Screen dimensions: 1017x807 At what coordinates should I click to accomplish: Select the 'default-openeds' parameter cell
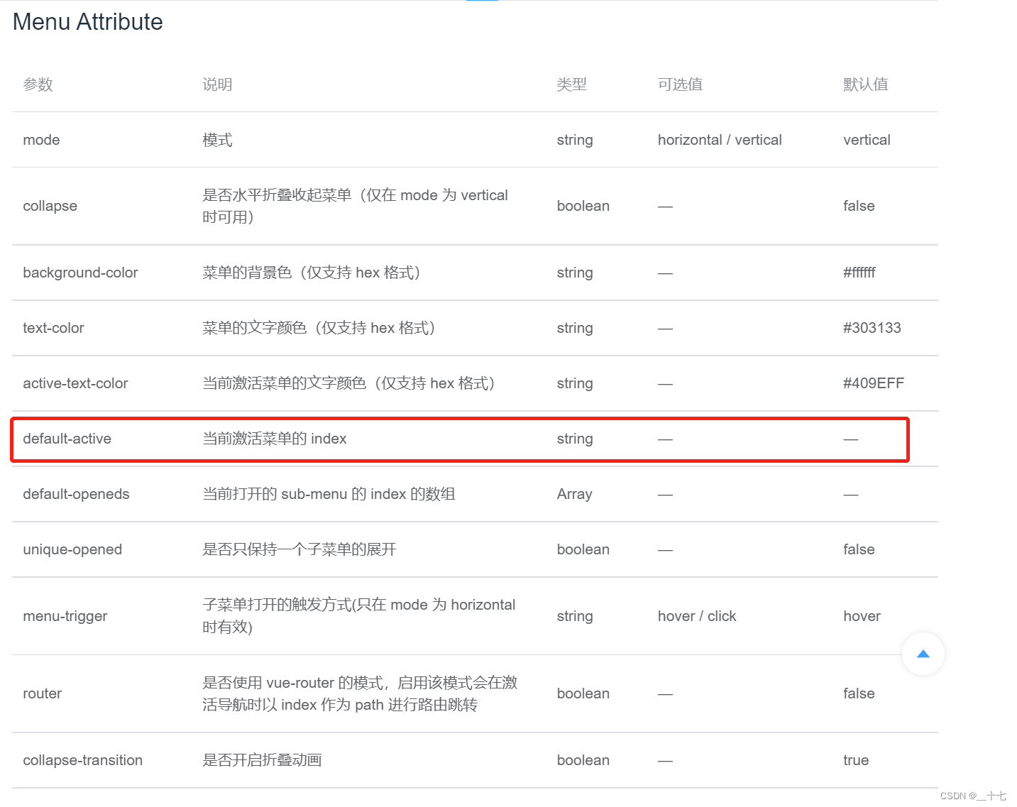tap(76, 494)
